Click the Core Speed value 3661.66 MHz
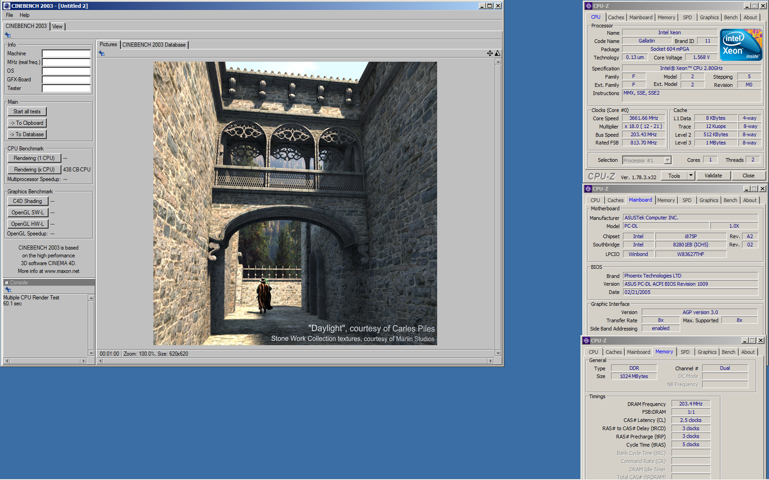The width and height of the screenshot is (769, 480). point(644,118)
